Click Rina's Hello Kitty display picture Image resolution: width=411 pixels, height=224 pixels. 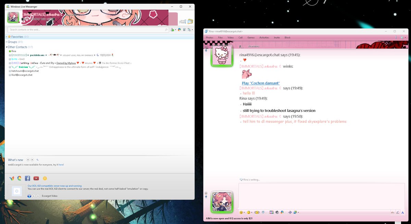[x=222, y=55]
